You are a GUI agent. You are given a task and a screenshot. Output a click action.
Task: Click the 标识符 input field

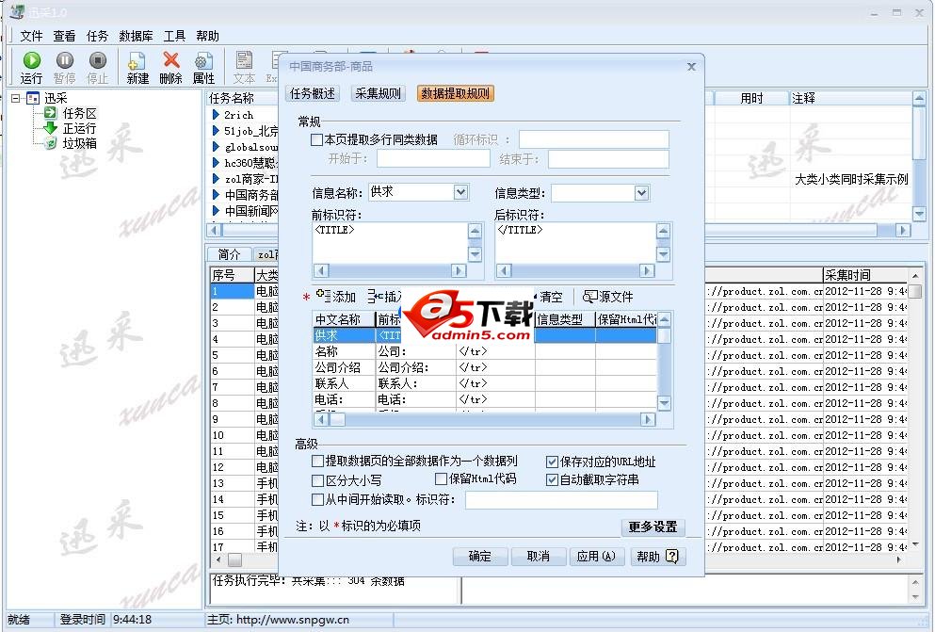pos(561,499)
